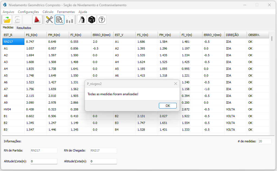Click the greyed outline list toolbar icon
This screenshot has height=171, width=277.
(17, 19)
